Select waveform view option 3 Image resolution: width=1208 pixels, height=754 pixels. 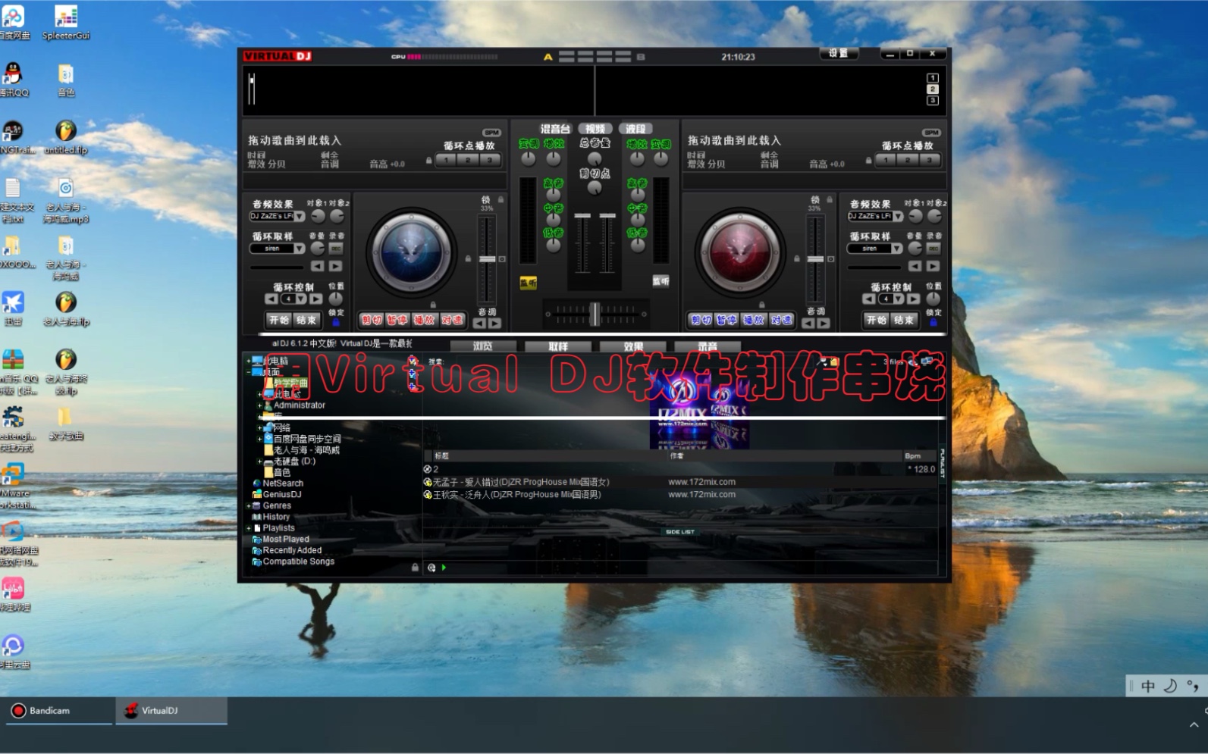(933, 100)
